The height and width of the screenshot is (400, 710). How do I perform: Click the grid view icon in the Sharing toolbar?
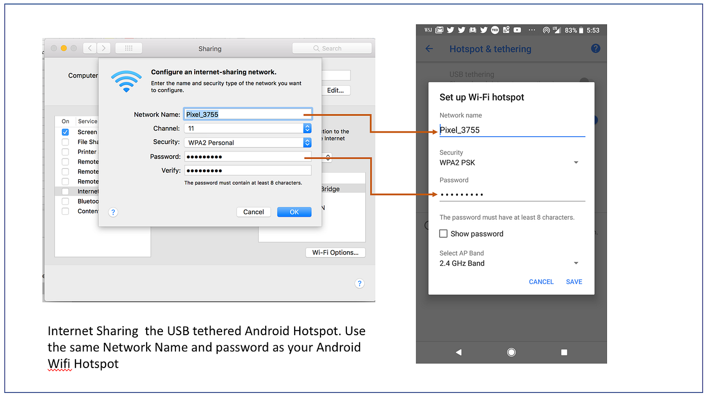128,48
